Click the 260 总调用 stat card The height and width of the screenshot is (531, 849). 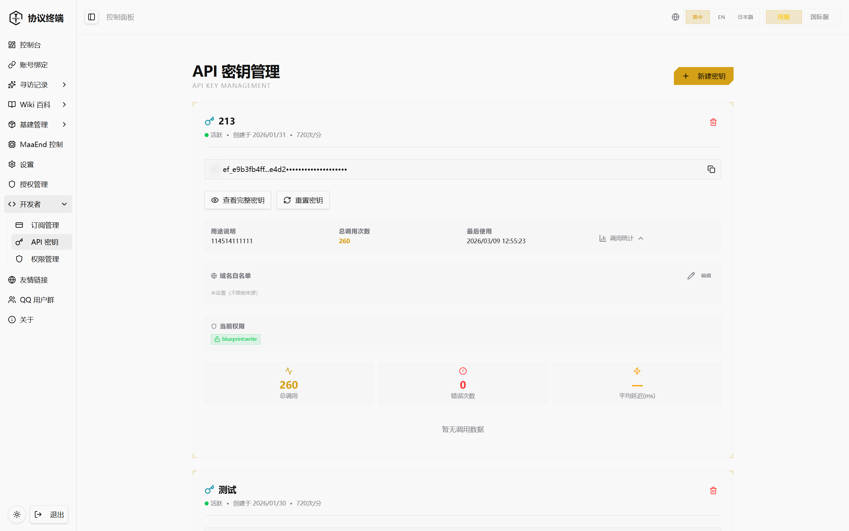coord(289,384)
